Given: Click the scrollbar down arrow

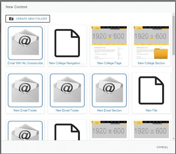Looking at the screenshot, I should point(174,139).
